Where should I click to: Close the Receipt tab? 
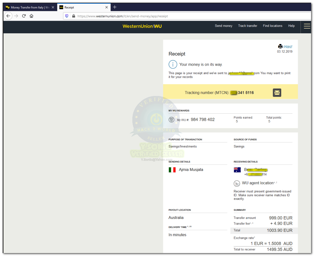pos(107,7)
